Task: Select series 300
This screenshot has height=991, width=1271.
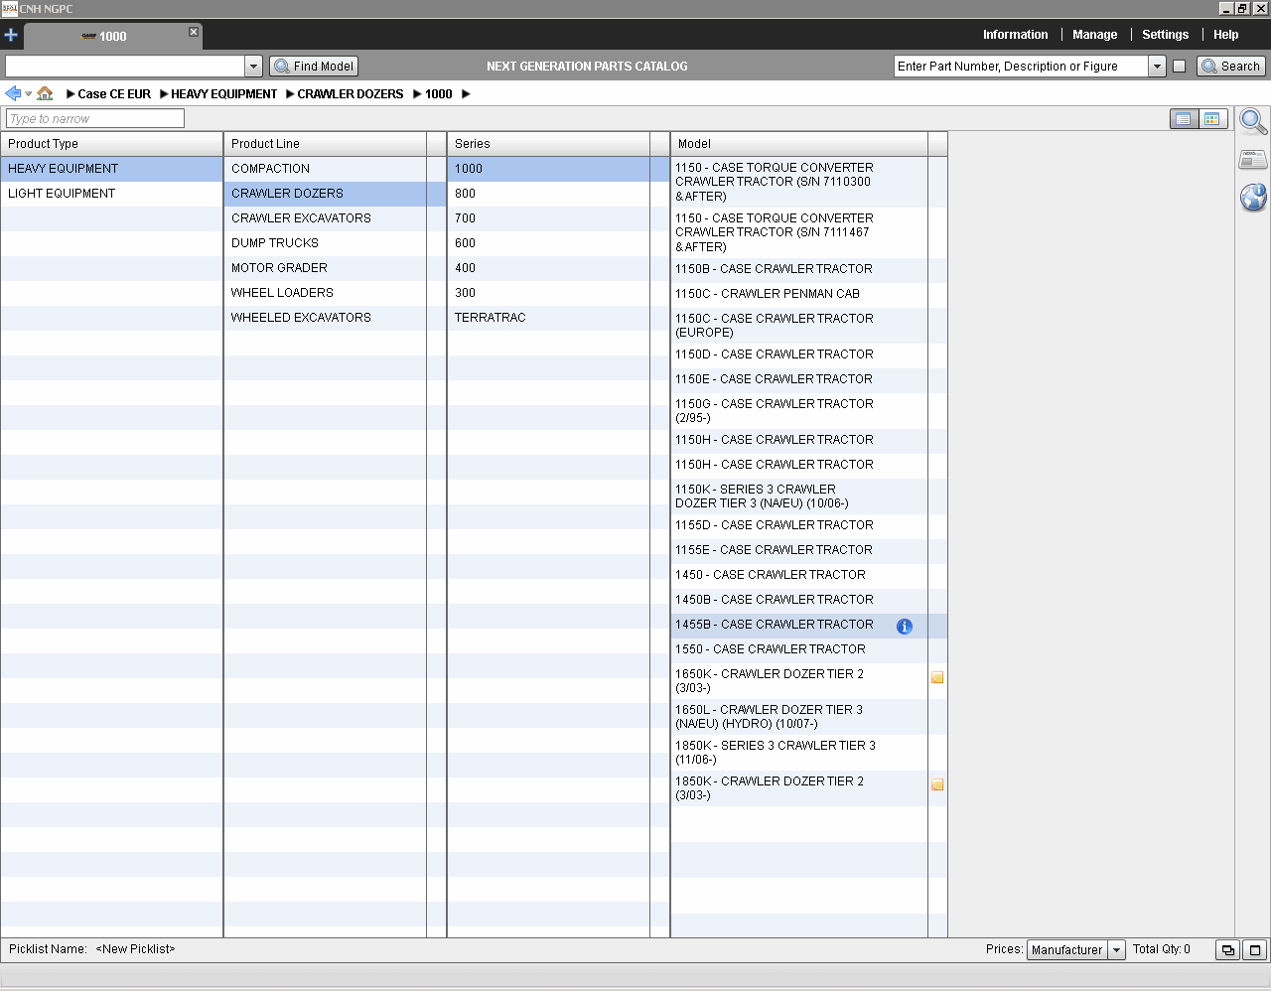Action: (x=558, y=293)
